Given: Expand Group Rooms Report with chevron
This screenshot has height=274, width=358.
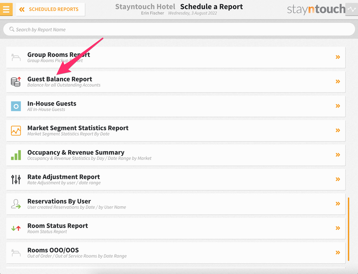Looking at the screenshot, I should point(338,57).
